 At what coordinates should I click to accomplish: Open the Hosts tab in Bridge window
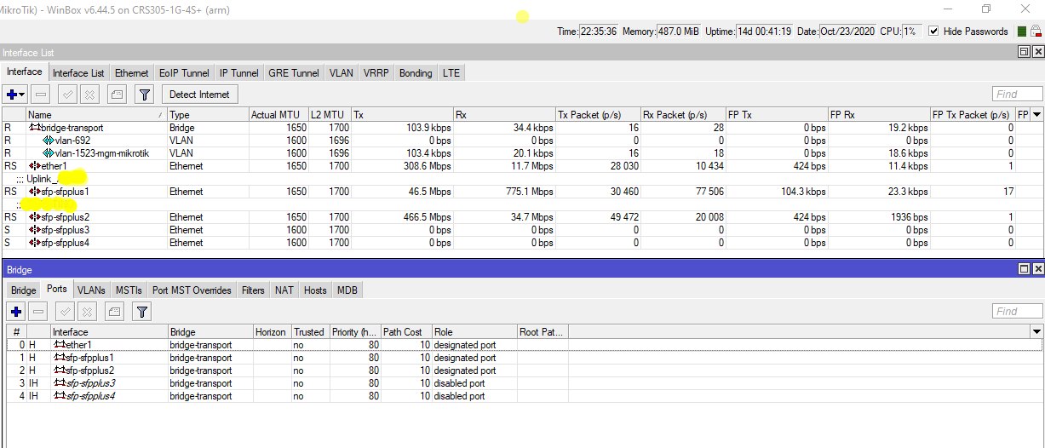(x=315, y=290)
